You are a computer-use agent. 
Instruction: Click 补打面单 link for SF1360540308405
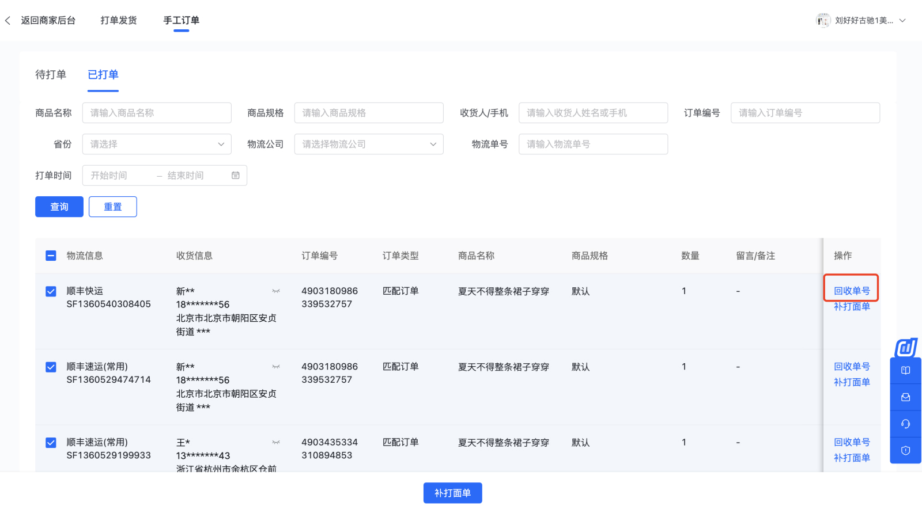pos(852,306)
